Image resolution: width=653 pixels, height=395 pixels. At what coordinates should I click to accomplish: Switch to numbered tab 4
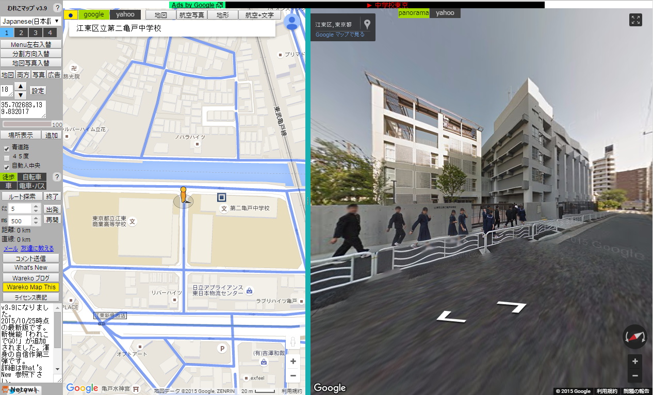click(x=50, y=32)
